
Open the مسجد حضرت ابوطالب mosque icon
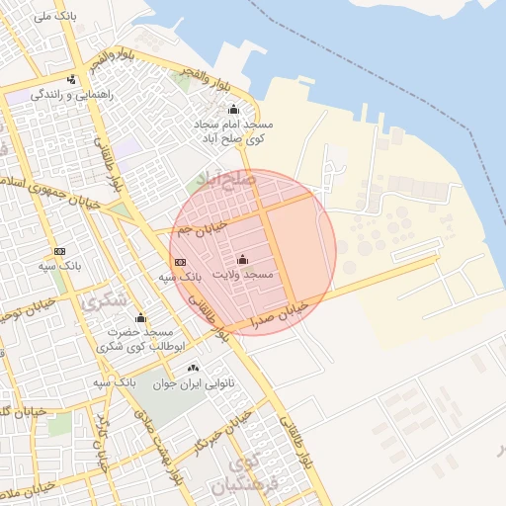140,318
